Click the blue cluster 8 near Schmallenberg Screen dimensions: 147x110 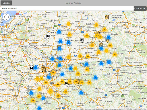coord(95,78)
